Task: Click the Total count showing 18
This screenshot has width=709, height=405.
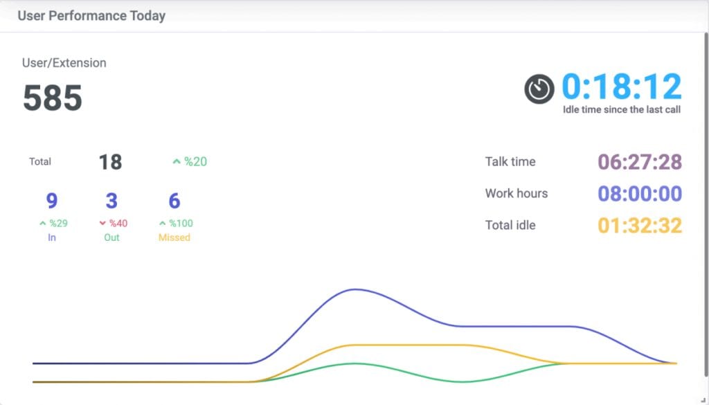Action: pos(111,161)
